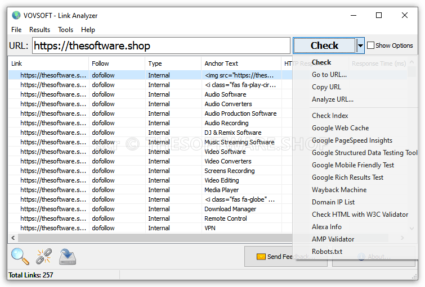Viewport: 425px width, 287px height.
Task: Click the horizontal scrollbar track
Action: tap(154, 238)
